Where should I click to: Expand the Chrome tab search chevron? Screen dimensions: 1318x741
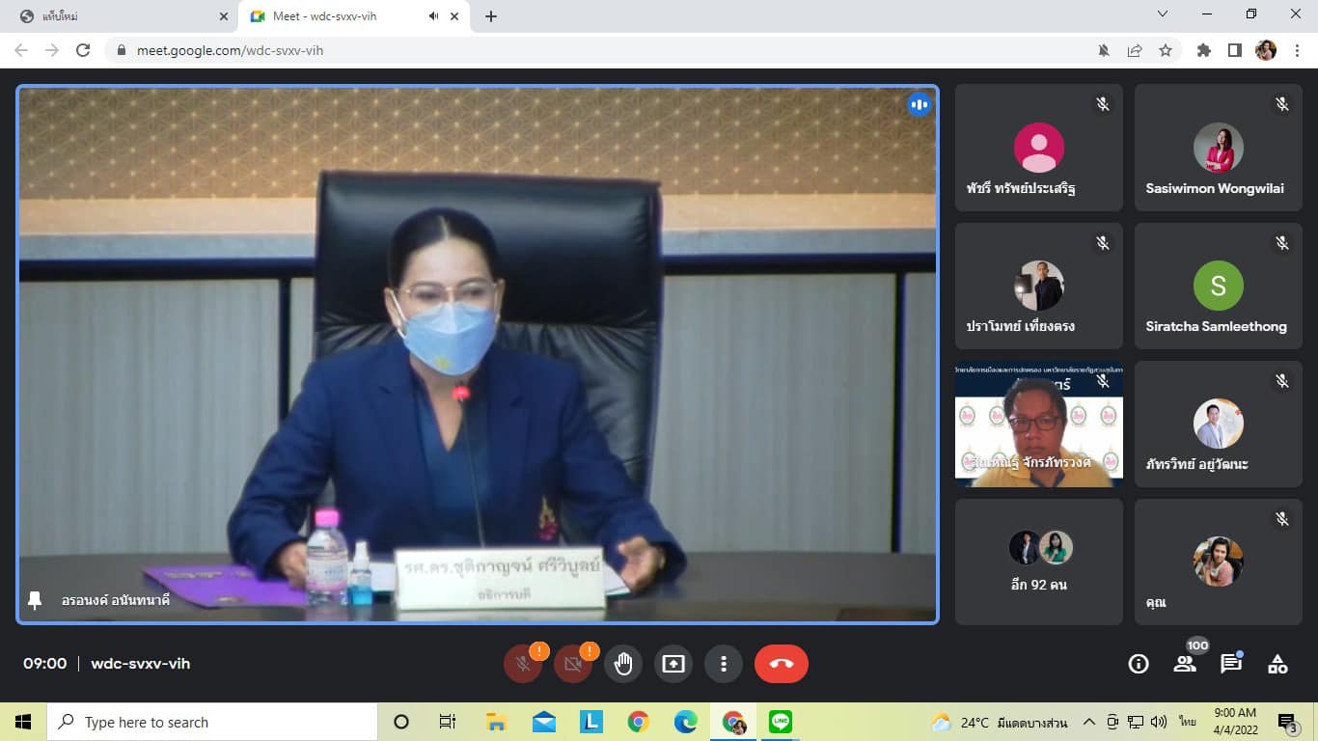[x=1163, y=14]
